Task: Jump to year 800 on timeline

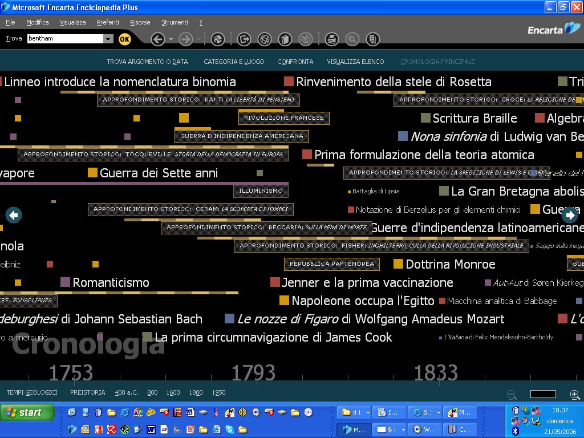Action: click(152, 392)
